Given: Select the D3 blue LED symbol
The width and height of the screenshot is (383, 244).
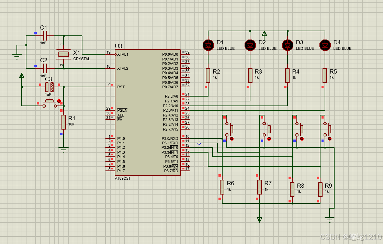Looking at the screenshot, I should [288, 45].
